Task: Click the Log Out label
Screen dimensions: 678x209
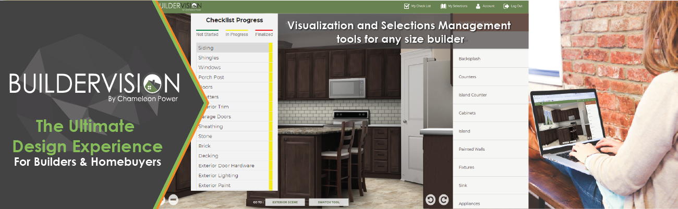Action: [x=516, y=6]
